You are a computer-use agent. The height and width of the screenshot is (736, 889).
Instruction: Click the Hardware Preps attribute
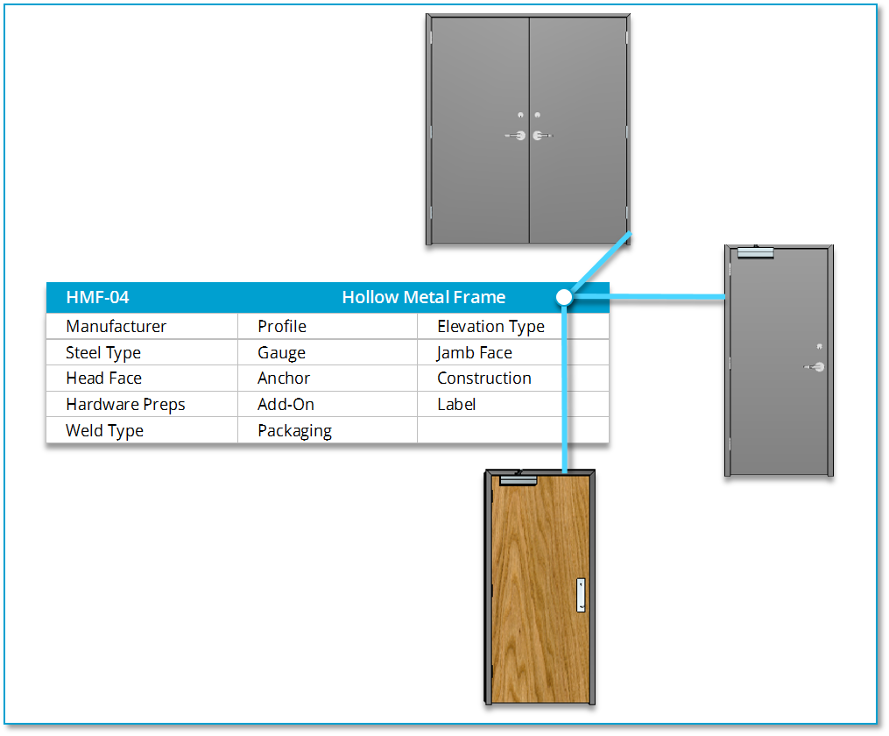pos(125,404)
